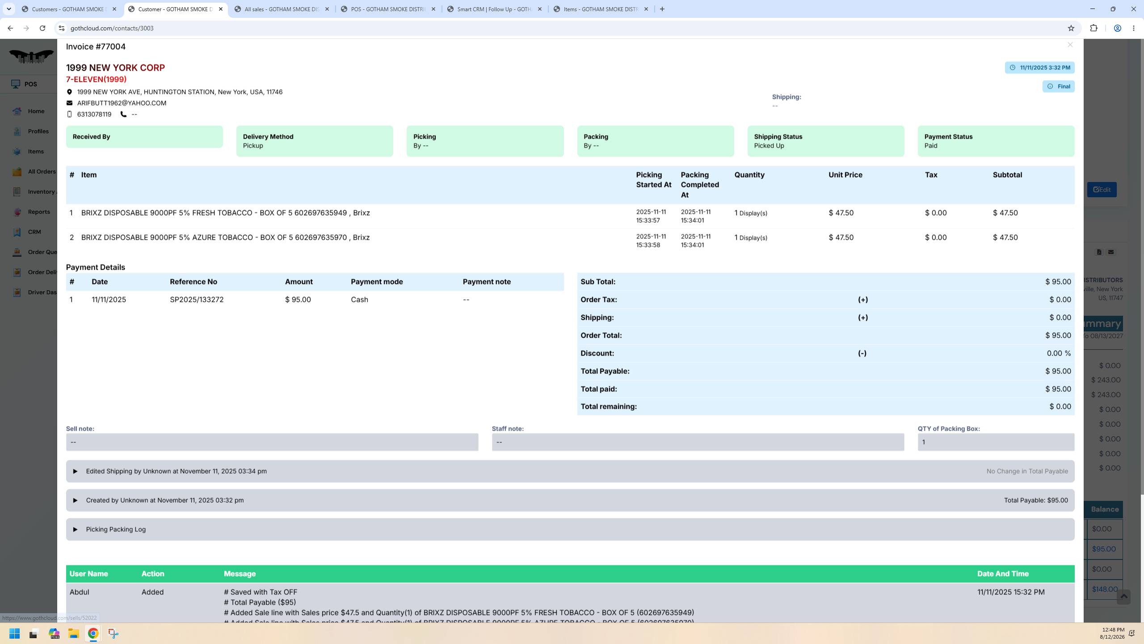
Task: Open the Reports sidebar icon
Action: [17, 212]
